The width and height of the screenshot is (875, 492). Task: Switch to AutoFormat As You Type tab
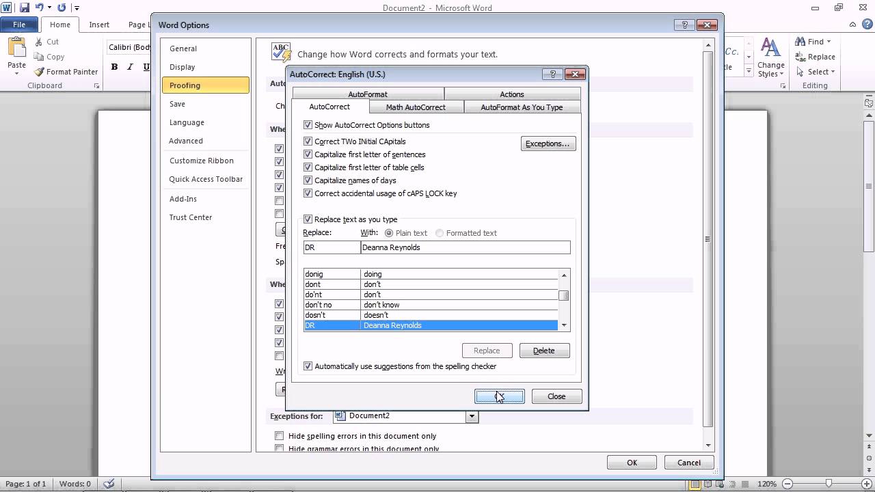coord(522,107)
